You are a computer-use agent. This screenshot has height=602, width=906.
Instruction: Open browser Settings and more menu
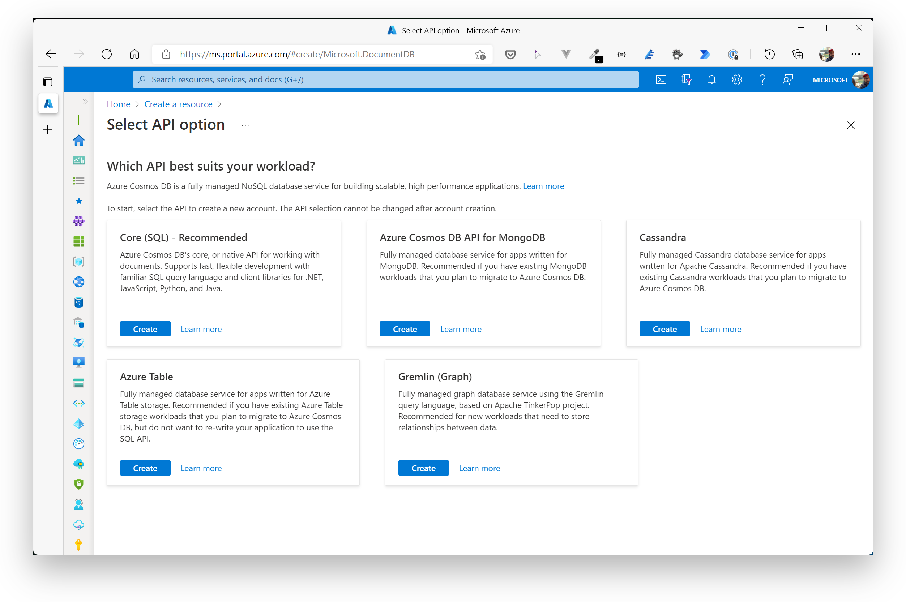click(x=855, y=54)
